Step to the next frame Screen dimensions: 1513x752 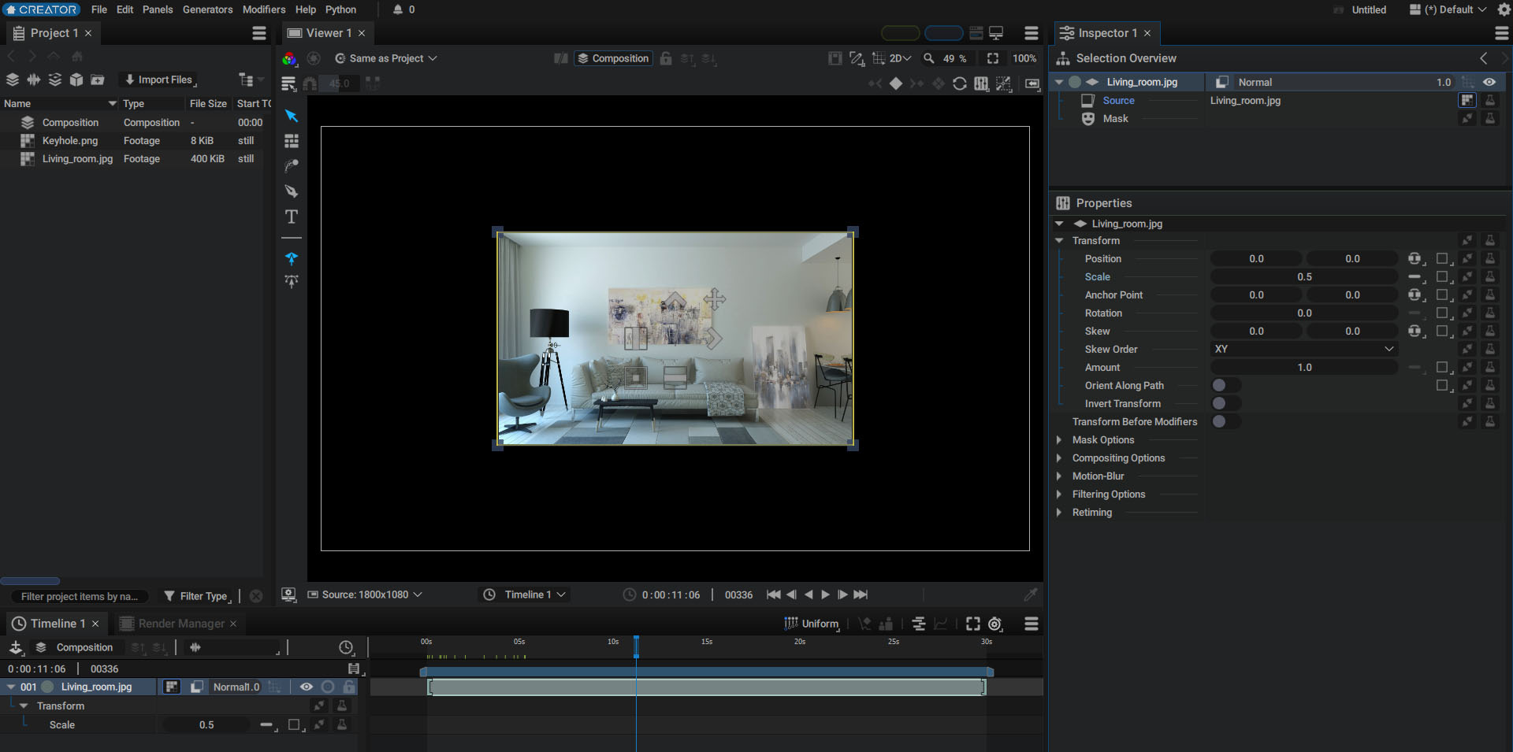(842, 595)
